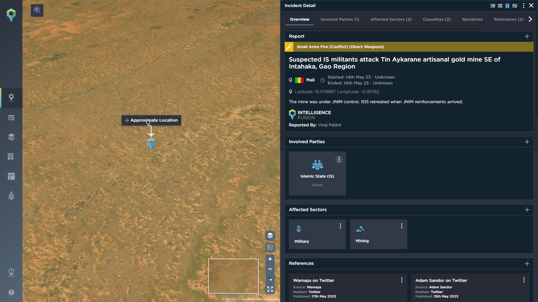Viewport: 538px width, 302px height.
Task: Close the Incident Detail panel
Action: pyautogui.click(x=531, y=6)
